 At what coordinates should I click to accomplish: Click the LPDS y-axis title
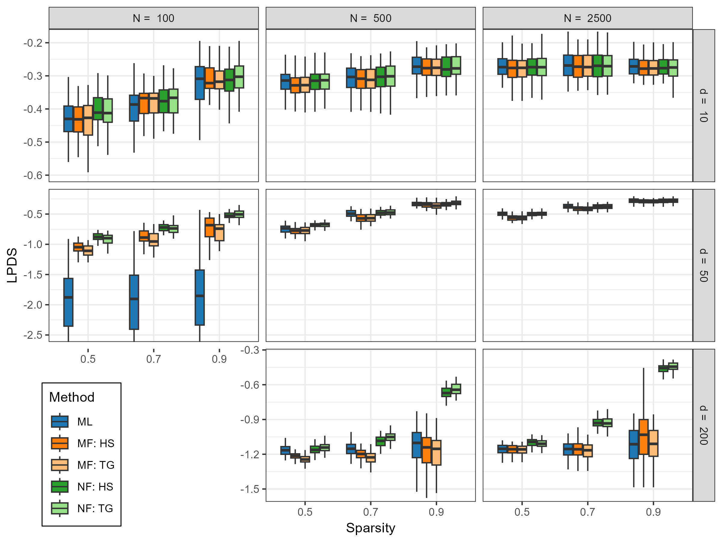tap(12, 265)
